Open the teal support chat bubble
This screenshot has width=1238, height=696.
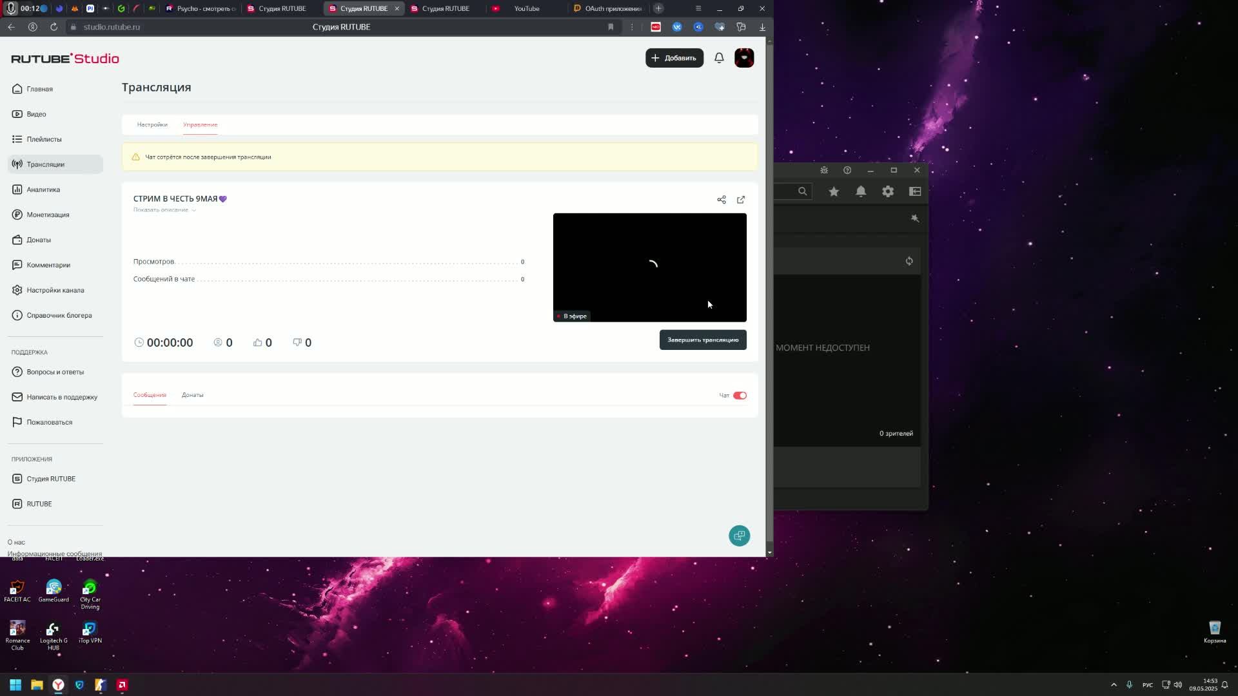point(739,536)
